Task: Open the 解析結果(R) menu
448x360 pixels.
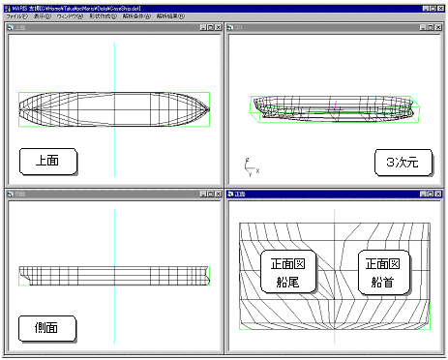Action: (170, 16)
